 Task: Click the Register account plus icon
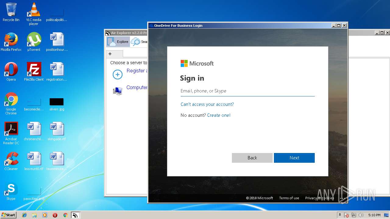[118, 74]
